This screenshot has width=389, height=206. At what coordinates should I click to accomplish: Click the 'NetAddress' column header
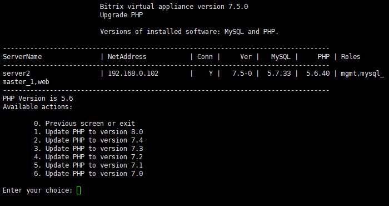click(127, 57)
